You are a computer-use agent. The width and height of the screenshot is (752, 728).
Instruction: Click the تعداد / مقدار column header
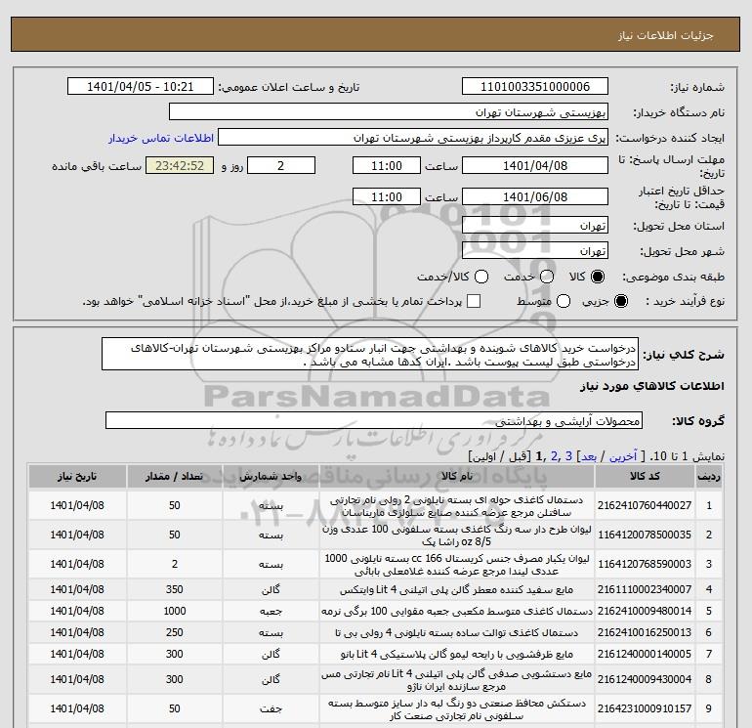coord(175,477)
